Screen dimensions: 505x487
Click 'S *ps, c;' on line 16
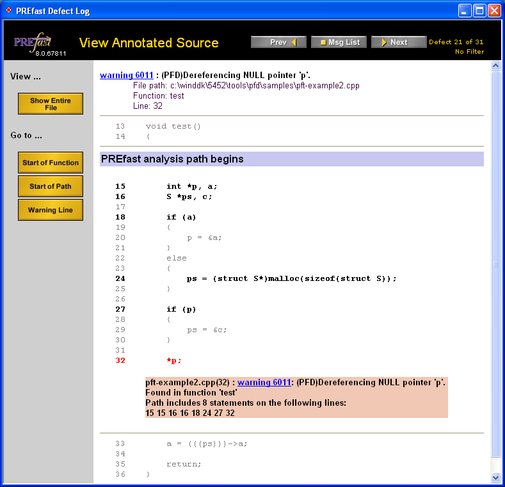(x=189, y=197)
